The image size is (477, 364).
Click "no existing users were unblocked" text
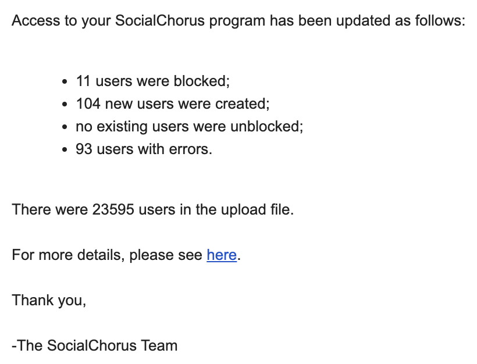(190, 127)
